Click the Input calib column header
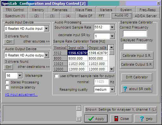The height and width of the screenshot is (125, 162). (x=78, y=48)
